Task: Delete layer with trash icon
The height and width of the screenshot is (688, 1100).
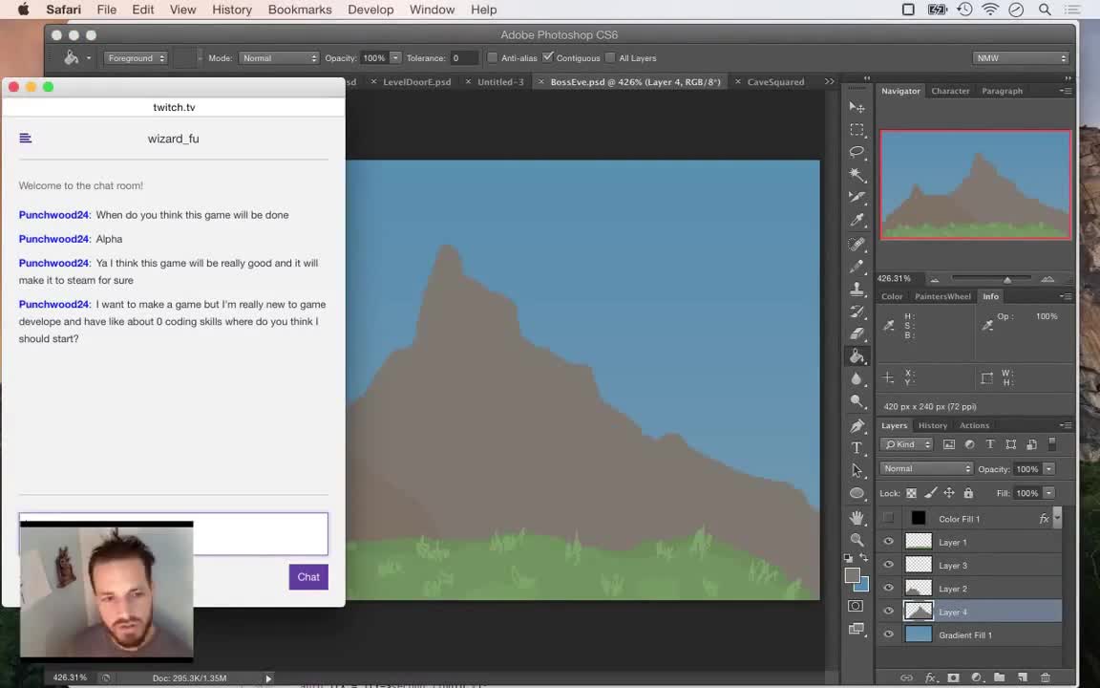Action: (1046, 677)
